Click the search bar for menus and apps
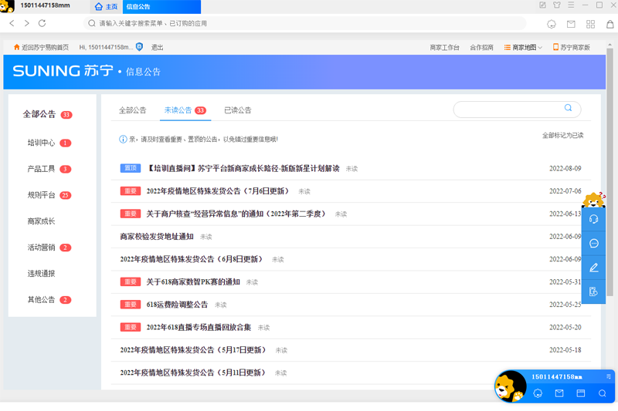 tap(304, 23)
